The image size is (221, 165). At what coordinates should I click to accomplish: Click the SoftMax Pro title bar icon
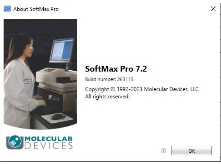pos(7,9)
